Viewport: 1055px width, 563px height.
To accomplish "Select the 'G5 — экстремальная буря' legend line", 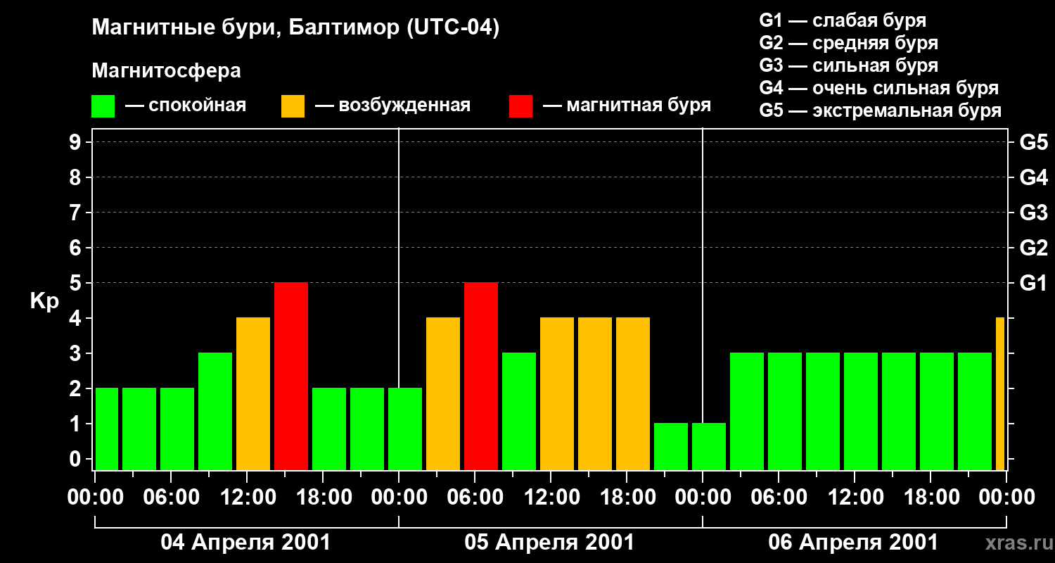I will point(881,110).
